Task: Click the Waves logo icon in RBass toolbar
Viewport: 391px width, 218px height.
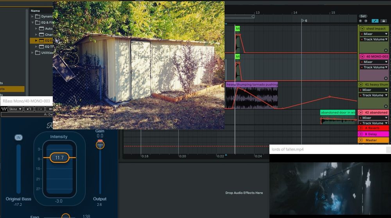Action: pos(4,109)
